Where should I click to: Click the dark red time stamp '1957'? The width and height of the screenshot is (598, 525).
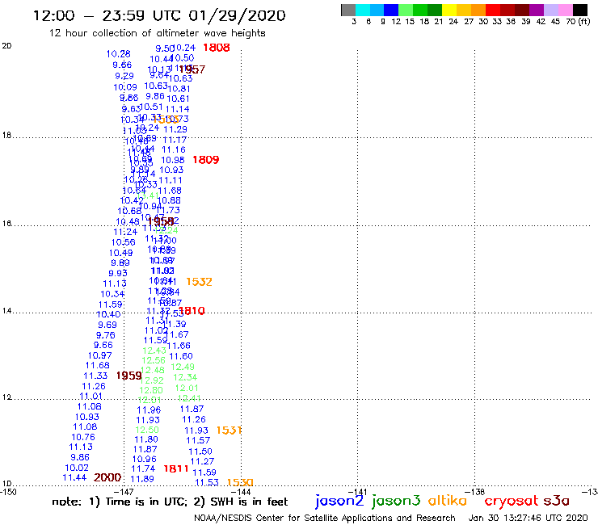(x=192, y=69)
